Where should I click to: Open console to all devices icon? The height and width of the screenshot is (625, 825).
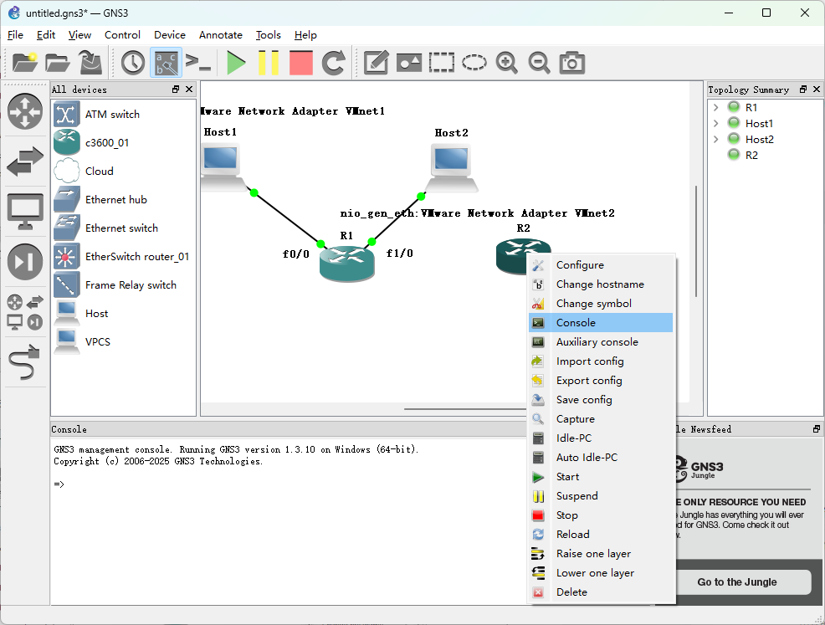(x=198, y=63)
